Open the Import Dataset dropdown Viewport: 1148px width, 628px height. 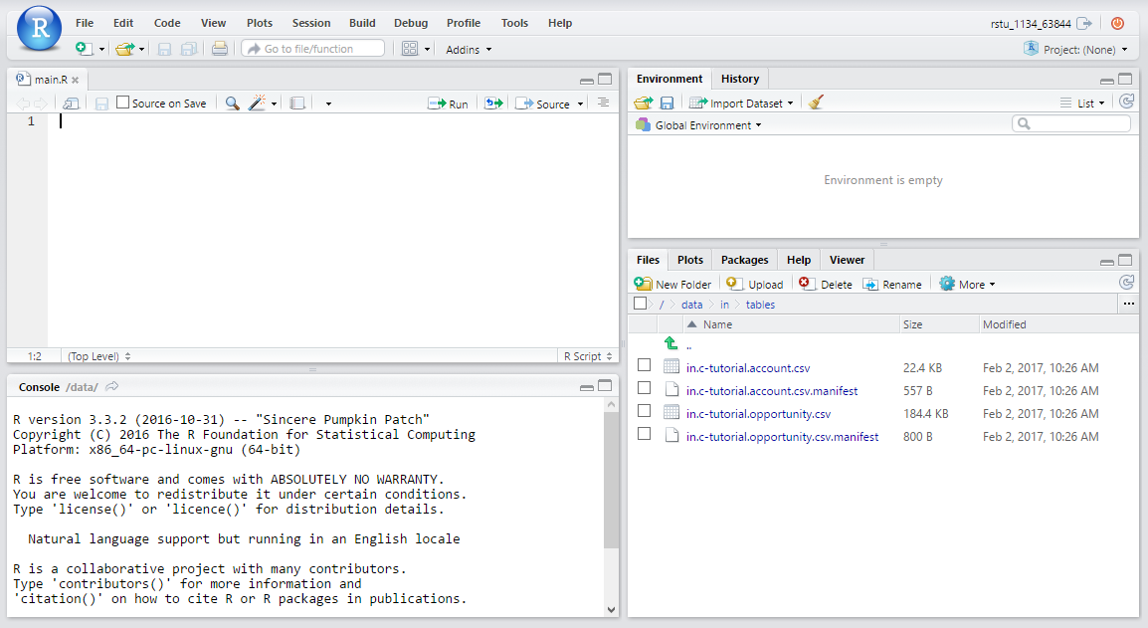tap(741, 104)
